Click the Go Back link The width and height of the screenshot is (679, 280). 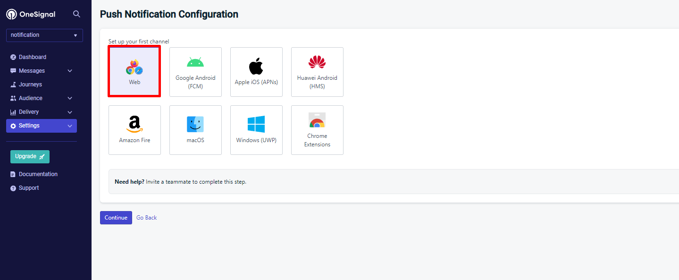(x=147, y=218)
